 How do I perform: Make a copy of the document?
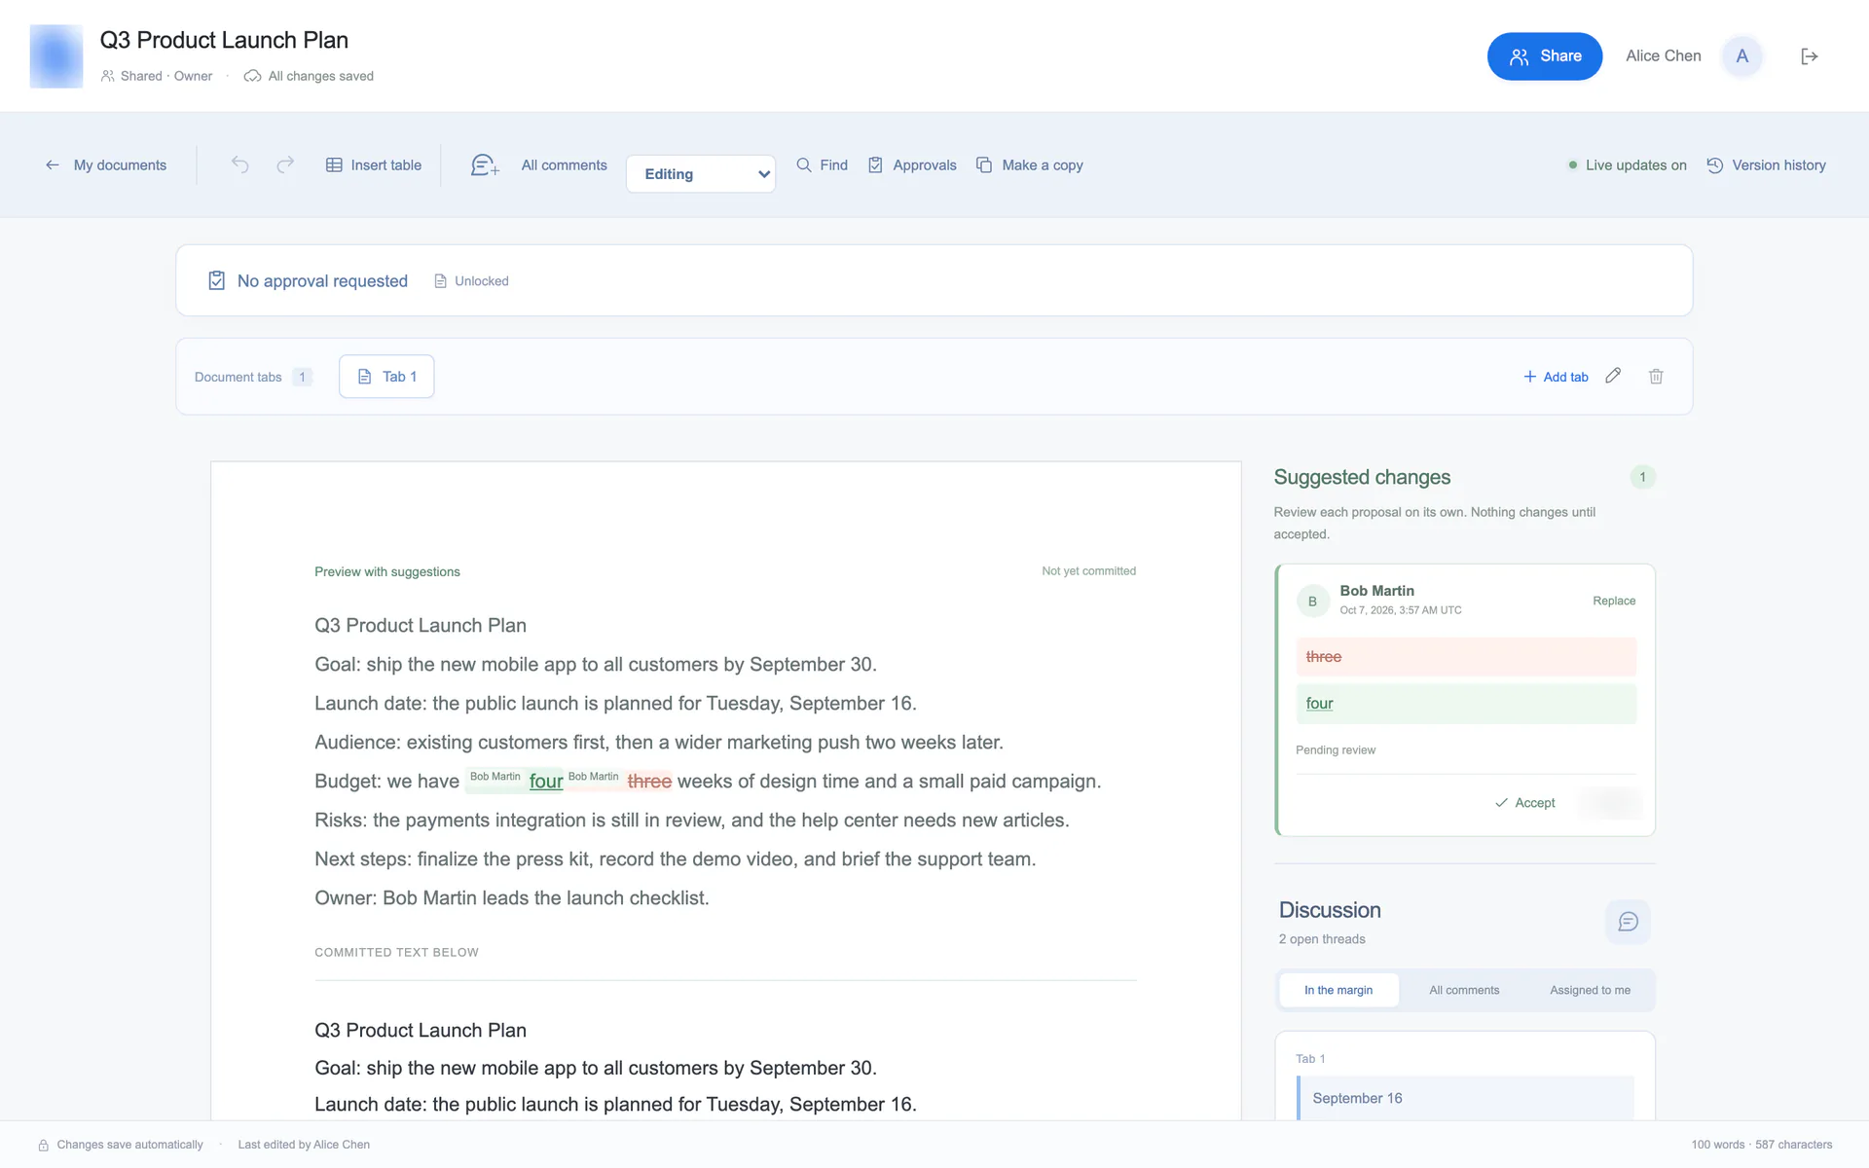pos(1030,164)
